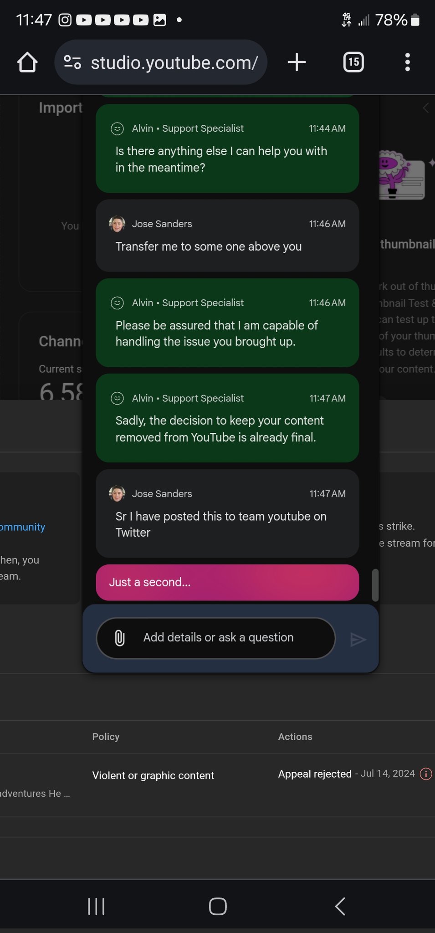Tap Alvin's agent icon on 11:47 AM message

coord(118,398)
